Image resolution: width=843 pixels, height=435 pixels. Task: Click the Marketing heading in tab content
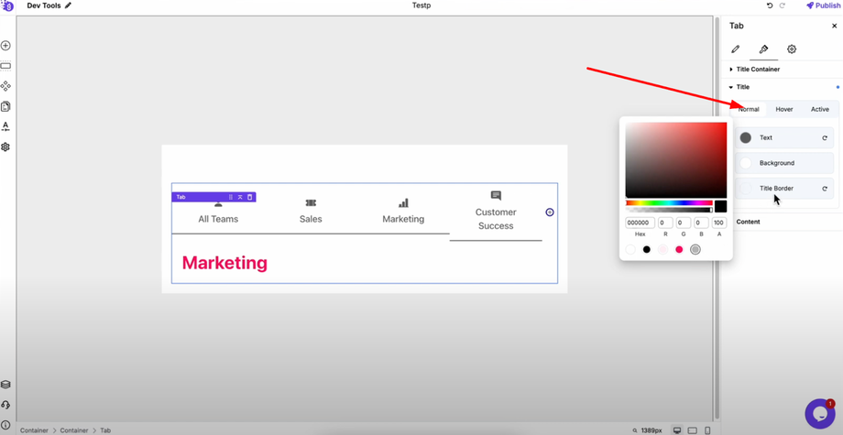[x=224, y=263]
